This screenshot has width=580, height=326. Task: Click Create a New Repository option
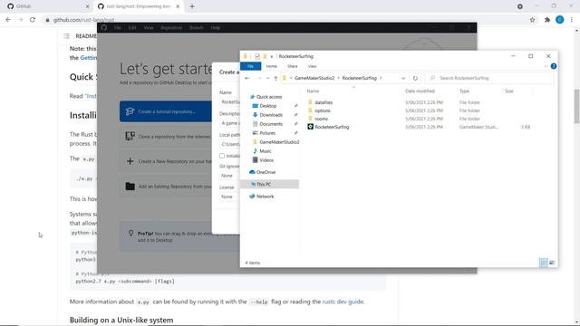[x=166, y=161]
